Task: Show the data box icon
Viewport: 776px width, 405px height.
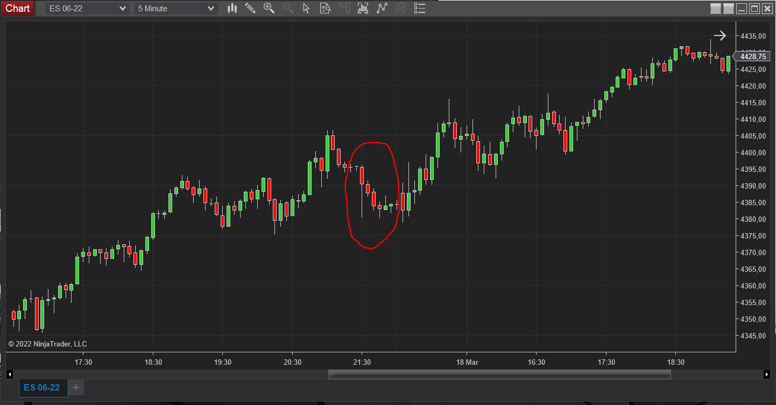Action: [325, 8]
